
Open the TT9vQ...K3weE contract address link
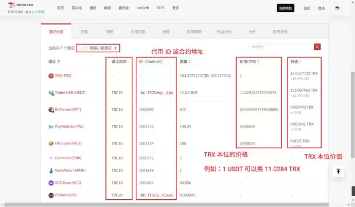[161, 195]
